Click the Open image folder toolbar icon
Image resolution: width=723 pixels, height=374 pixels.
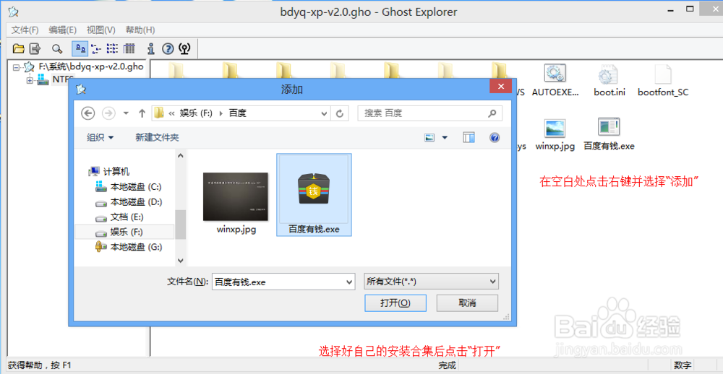tap(19, 48)
